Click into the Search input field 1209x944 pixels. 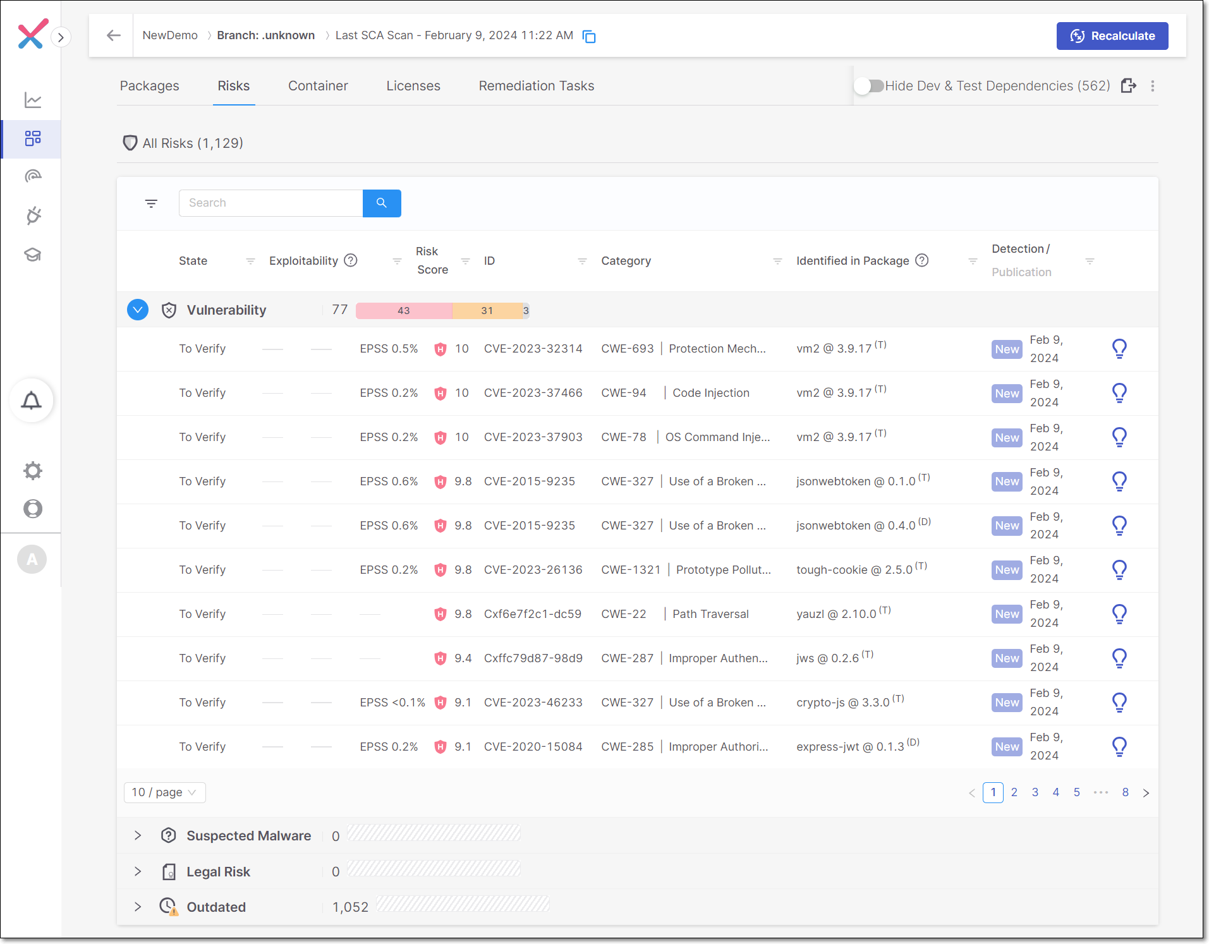point(271,203)
